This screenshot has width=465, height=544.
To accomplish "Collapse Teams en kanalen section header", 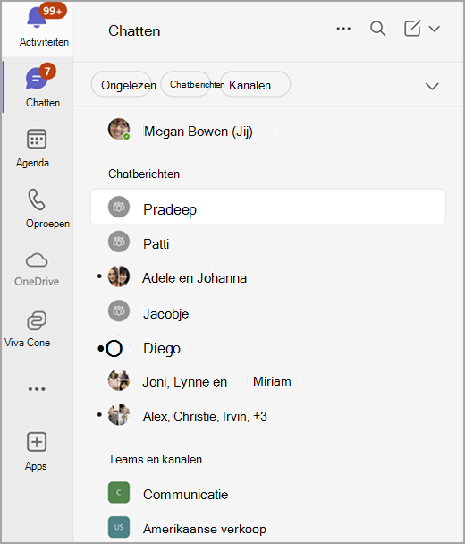I will [x=155, y=459].
